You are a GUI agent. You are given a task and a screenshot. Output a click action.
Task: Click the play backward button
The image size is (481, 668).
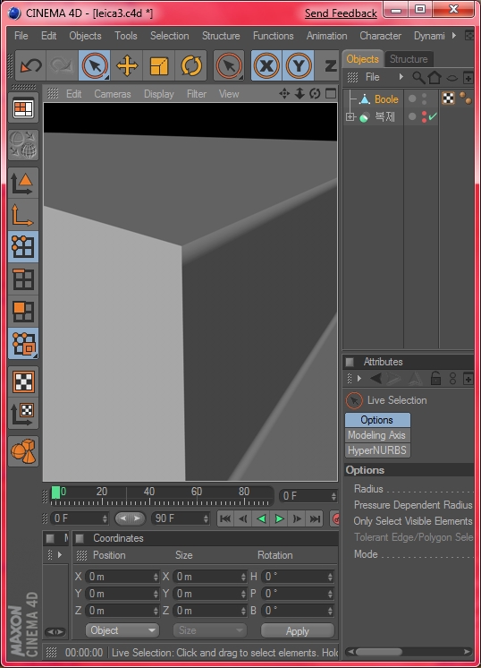261,518
